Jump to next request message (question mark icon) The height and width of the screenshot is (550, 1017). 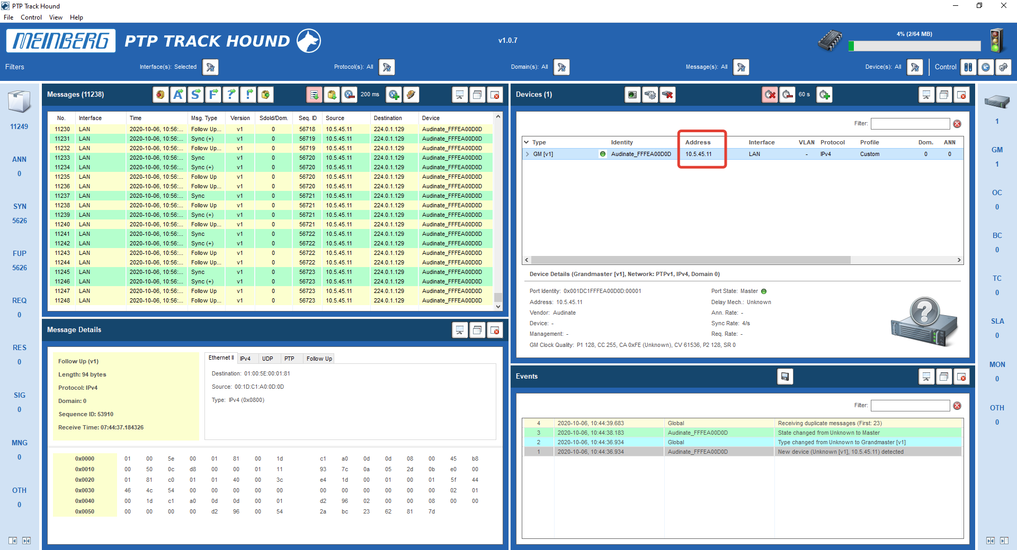point(230,95)
